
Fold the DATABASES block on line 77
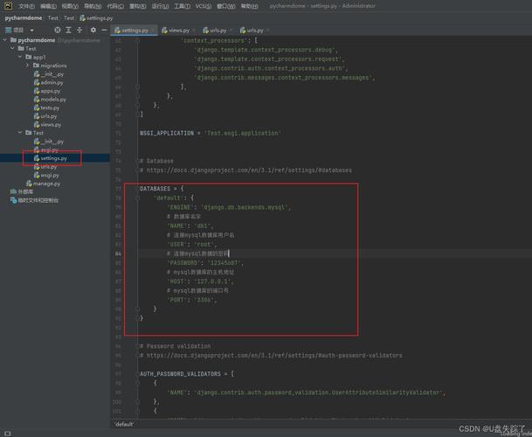137,189
